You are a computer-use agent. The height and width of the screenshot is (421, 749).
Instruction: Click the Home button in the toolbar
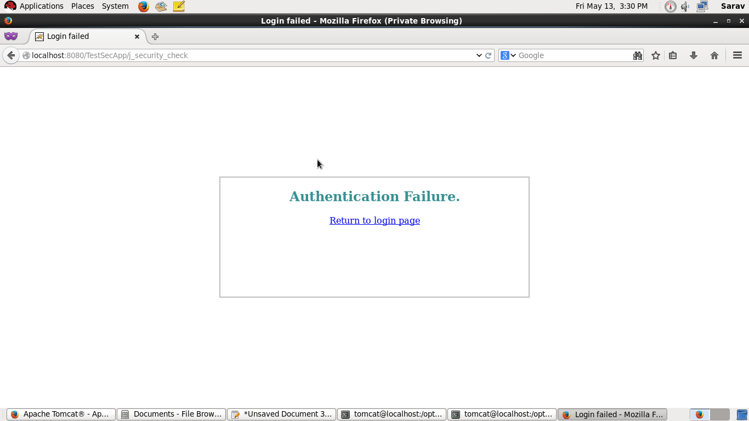[x=714, y=55]
